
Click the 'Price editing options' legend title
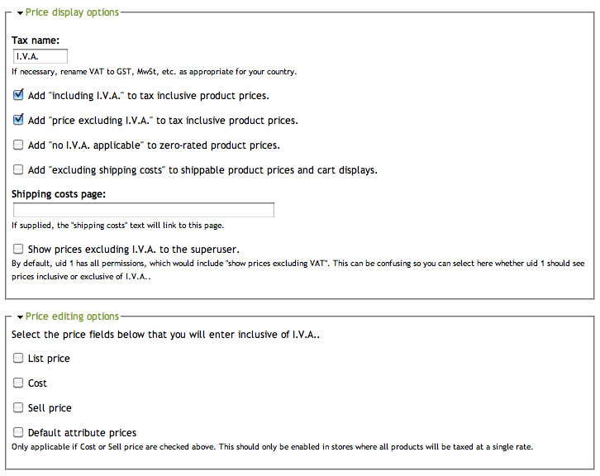click(x=72, y=317)
